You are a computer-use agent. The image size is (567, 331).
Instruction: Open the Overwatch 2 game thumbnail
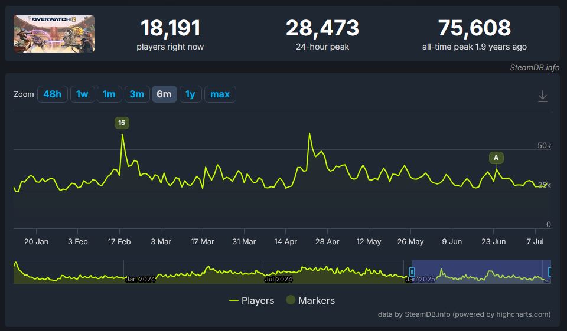[x=54, y=34]
